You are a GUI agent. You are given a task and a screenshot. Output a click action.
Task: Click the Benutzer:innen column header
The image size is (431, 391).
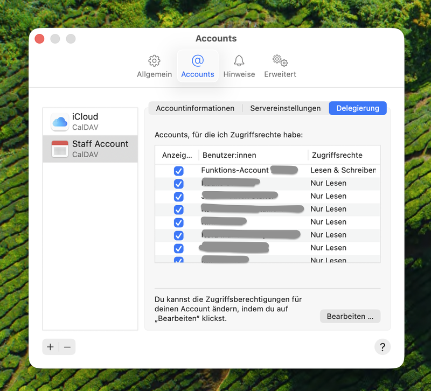[252, 155]
